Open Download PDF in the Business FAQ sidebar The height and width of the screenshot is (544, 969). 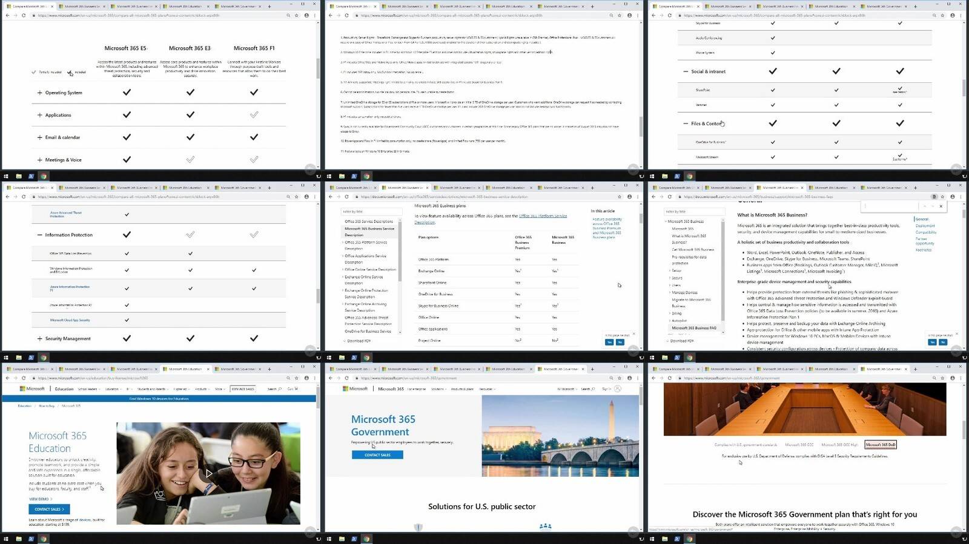pyautogui.click(x=682, y=341)
